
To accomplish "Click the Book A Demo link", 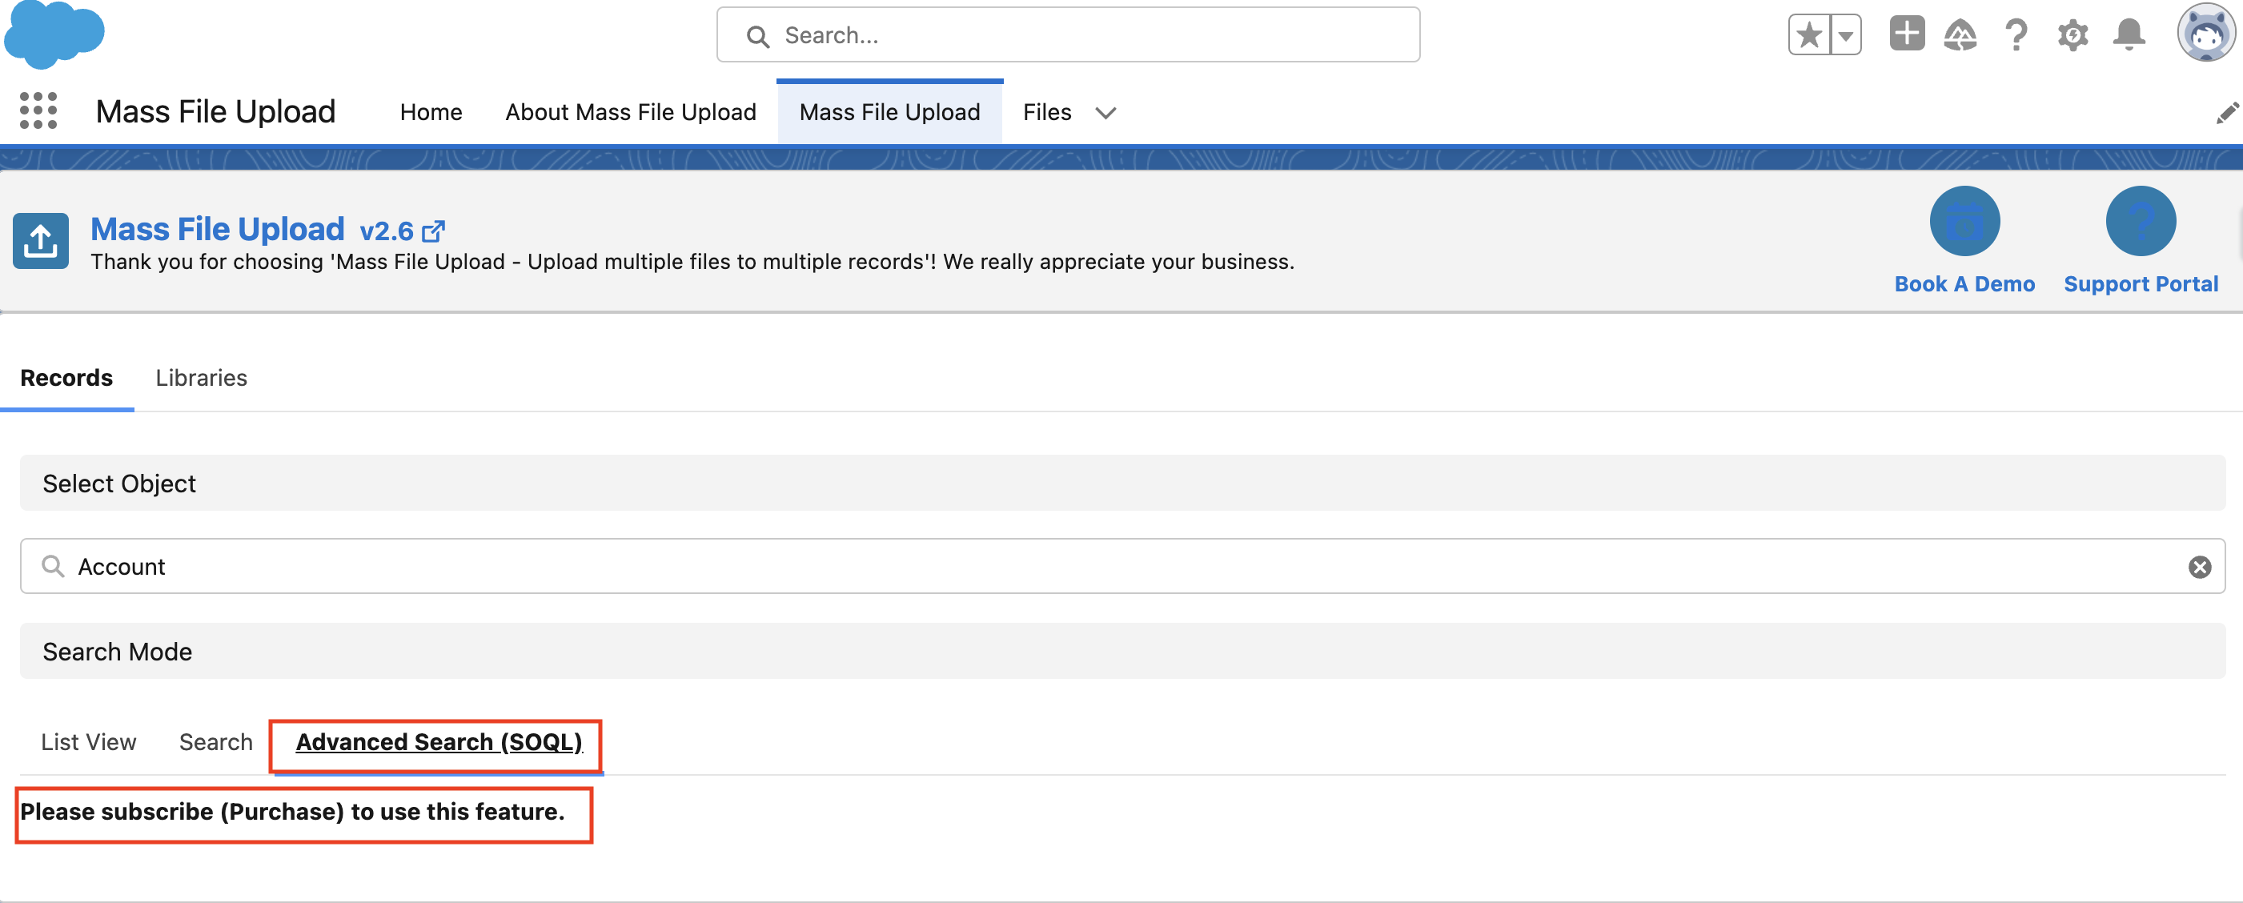I will pyautogui.click(x=1964, y=284).
